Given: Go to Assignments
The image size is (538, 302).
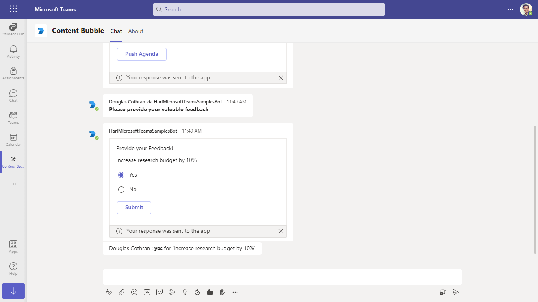Looking at the screenshot, I should (13, 74).
